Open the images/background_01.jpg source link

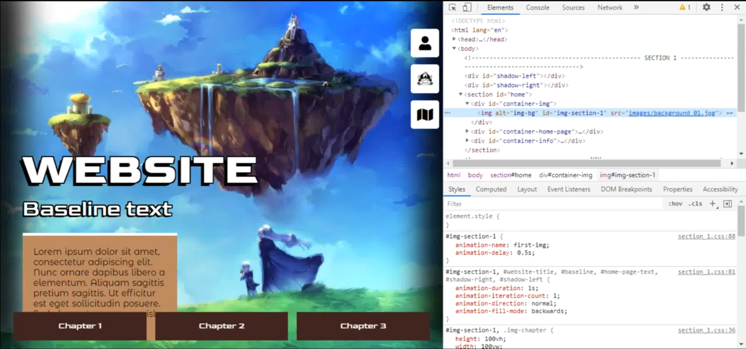672,113
